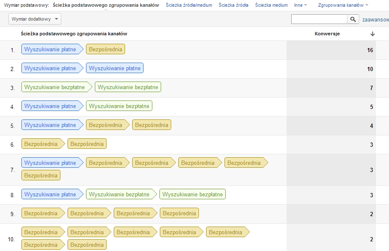Switch to Ścieżka źródła/medium dimension
This screenshot has height=251, width=389.
tap(189, 5)
